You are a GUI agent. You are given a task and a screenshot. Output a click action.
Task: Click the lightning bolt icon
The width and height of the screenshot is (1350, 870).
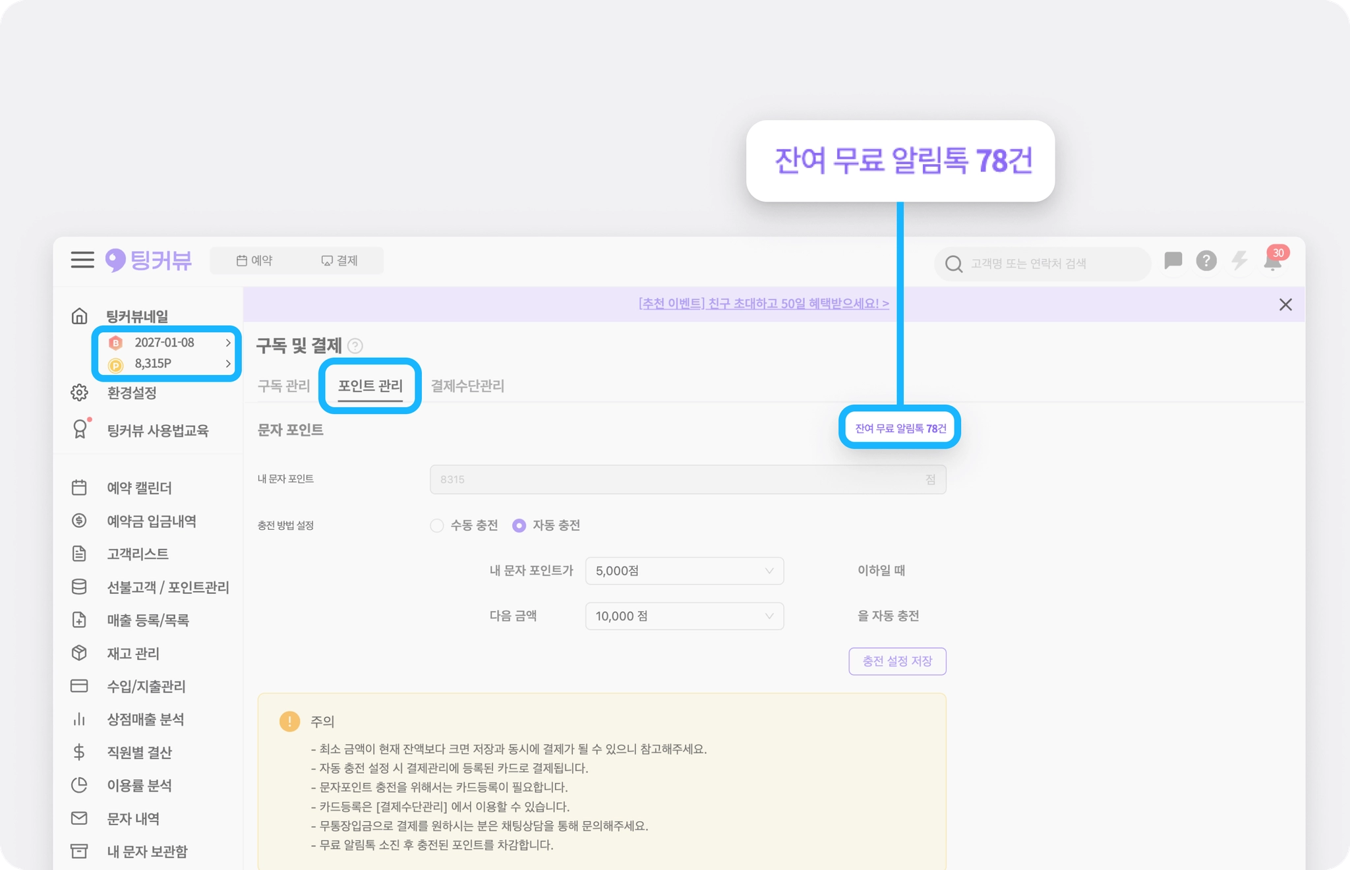click(x=1239, y=261)
